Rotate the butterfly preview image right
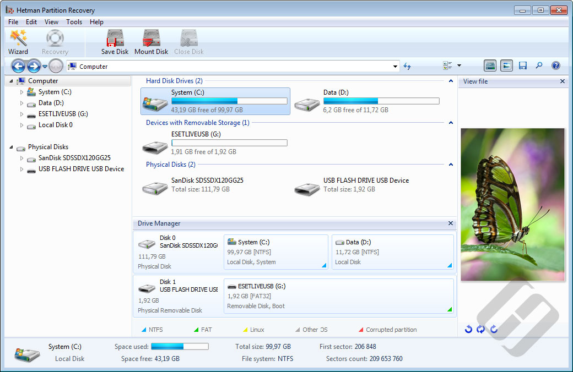573x372 pixels. [494, 329]
